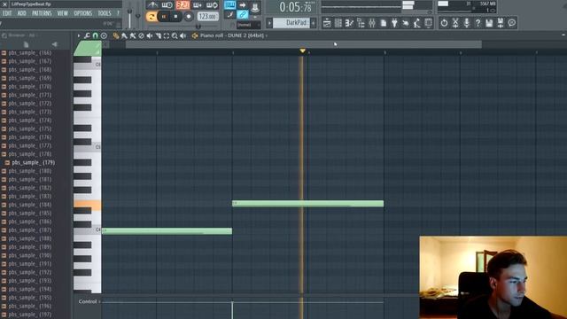Image resolution: width=567 pixels, height=319 pixels.
Task: Toggle the metronome button
Action: tap(152, 5)
